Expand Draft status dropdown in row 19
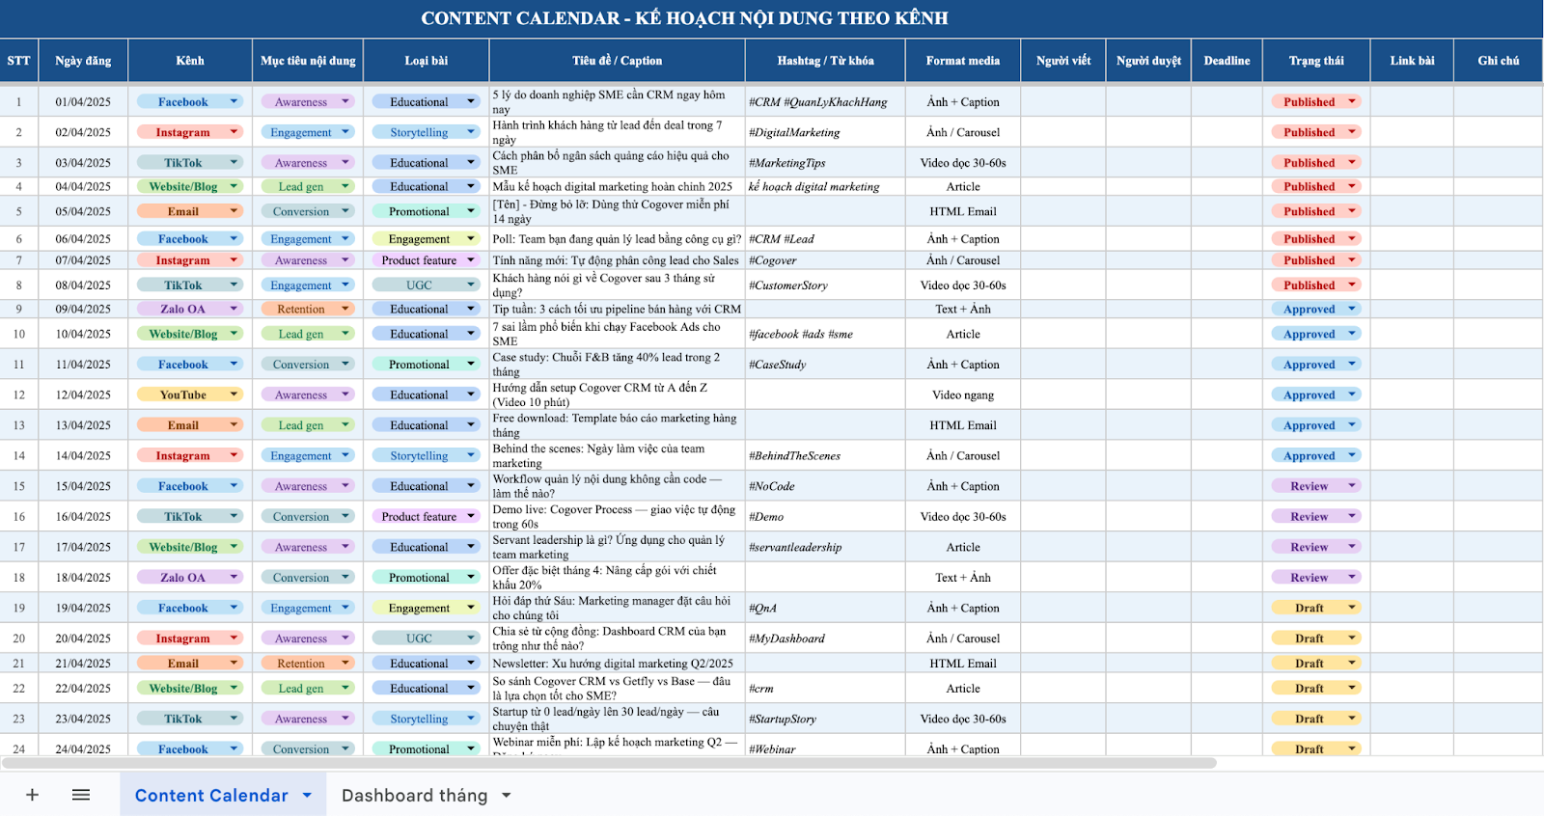 1352,608
